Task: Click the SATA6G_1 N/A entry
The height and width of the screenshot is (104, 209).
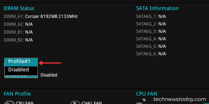Action: point(151,16)
